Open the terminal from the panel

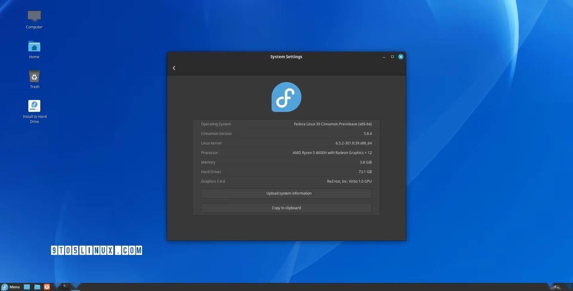(66, 287)
